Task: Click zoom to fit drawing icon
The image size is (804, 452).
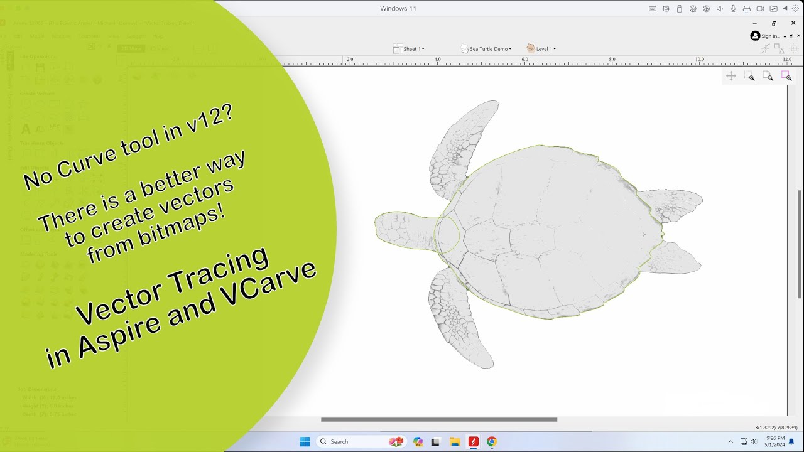Action: [768, 76]
